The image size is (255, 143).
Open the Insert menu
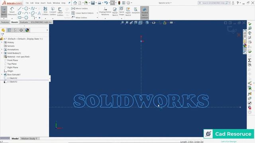pos(43,3)
